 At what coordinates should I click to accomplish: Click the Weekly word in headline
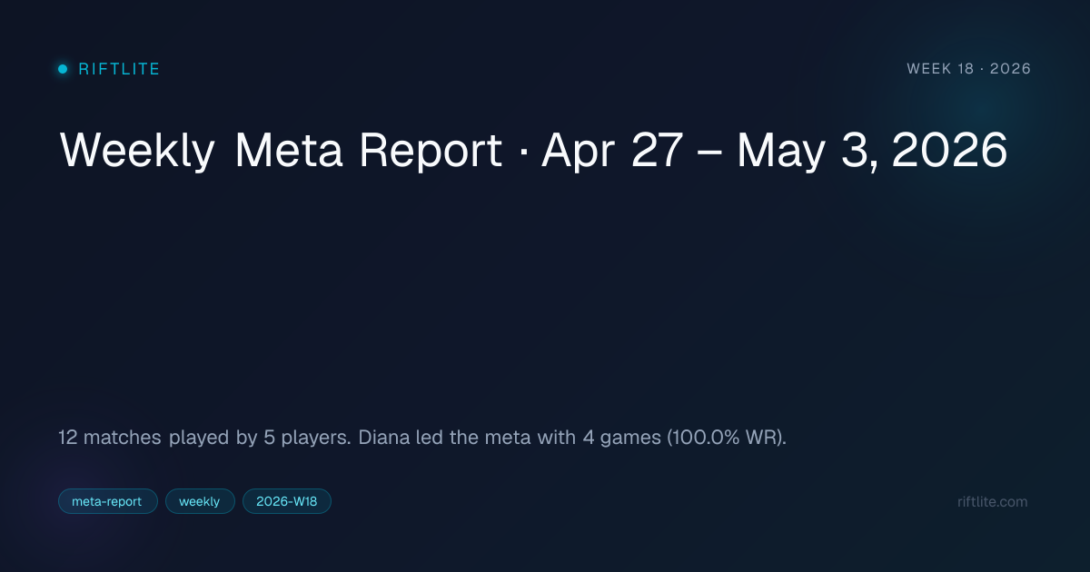click(136, 151)
